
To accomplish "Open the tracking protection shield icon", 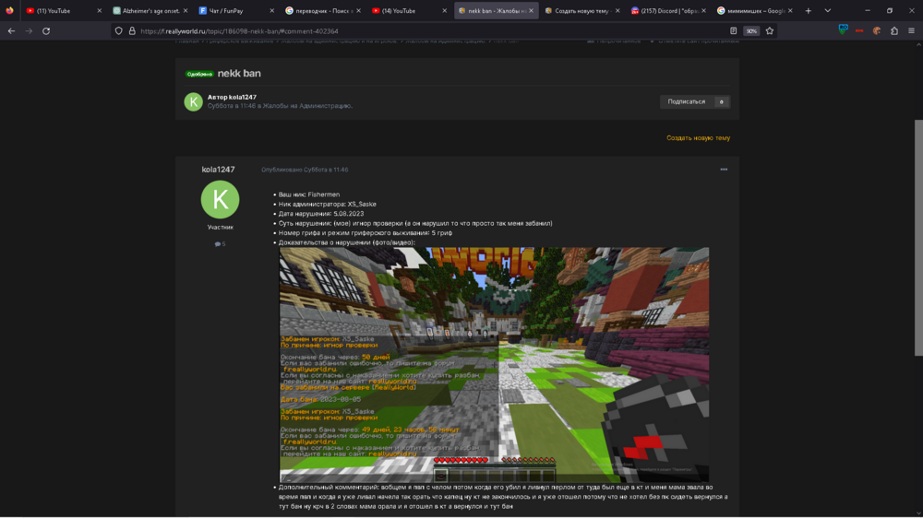I will coord(119,31).
